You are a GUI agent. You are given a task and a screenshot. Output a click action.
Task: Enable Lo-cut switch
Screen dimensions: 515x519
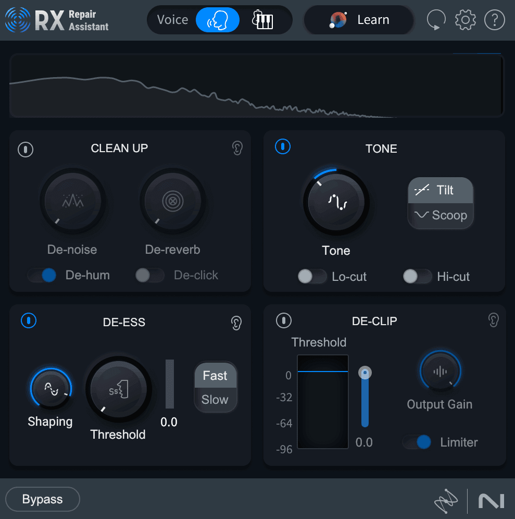coord(312,276)
